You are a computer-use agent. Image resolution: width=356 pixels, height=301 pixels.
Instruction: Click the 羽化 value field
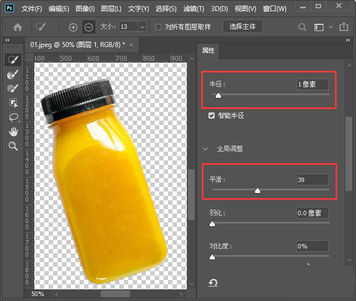click(x=312, y=213)
